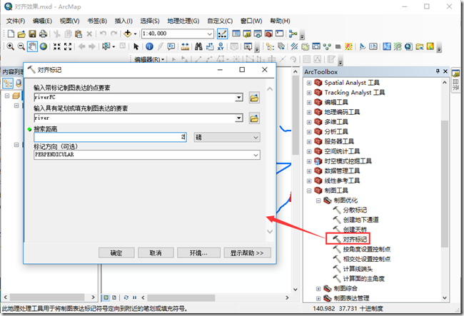Open the map scale 1:40,000 dropdown
Viewport: 464px width, 316px height.
click(x=209, y=34)
